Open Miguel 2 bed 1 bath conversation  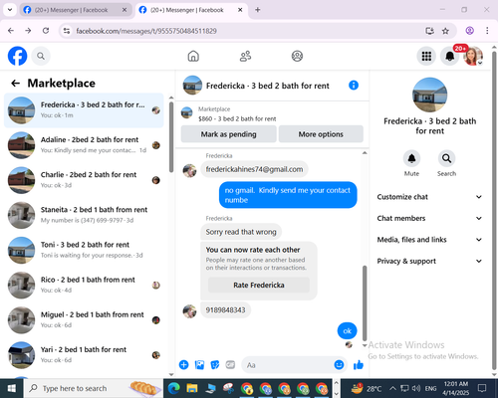coord(84,320)
